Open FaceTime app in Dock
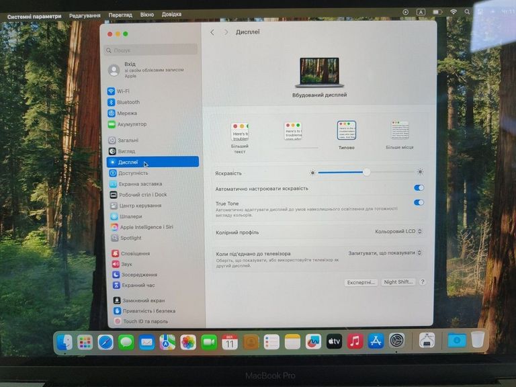The image size is (516, 387). coord(209,343)
